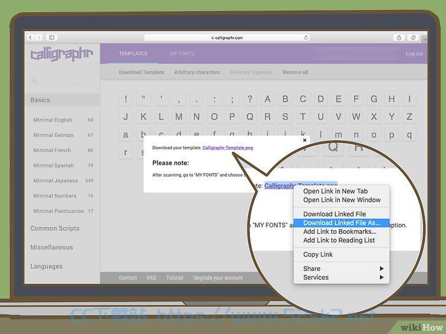Click the calligraphr logo
The width and height of the screenshot is (446, 334).
(62, 54)
